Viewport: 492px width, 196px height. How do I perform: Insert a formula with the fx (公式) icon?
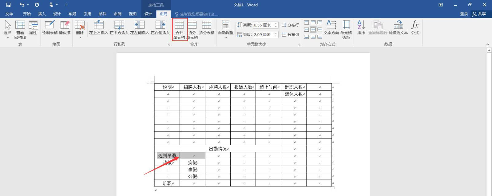pos(415,28)
